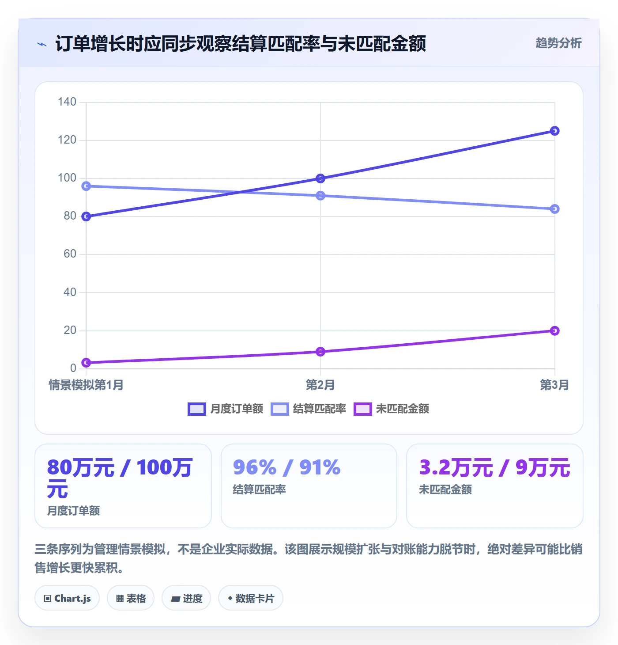Click the 80万元 / 100万元 value
Screen dimensions: 618x645
[x=120, y=478]
